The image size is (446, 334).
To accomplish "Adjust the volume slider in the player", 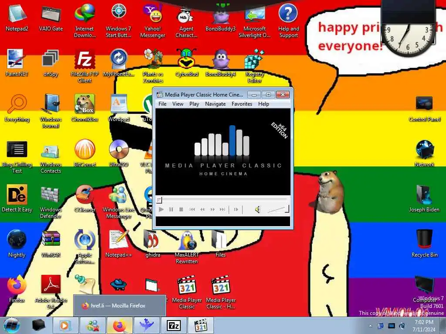I will (x=278, y=209).
